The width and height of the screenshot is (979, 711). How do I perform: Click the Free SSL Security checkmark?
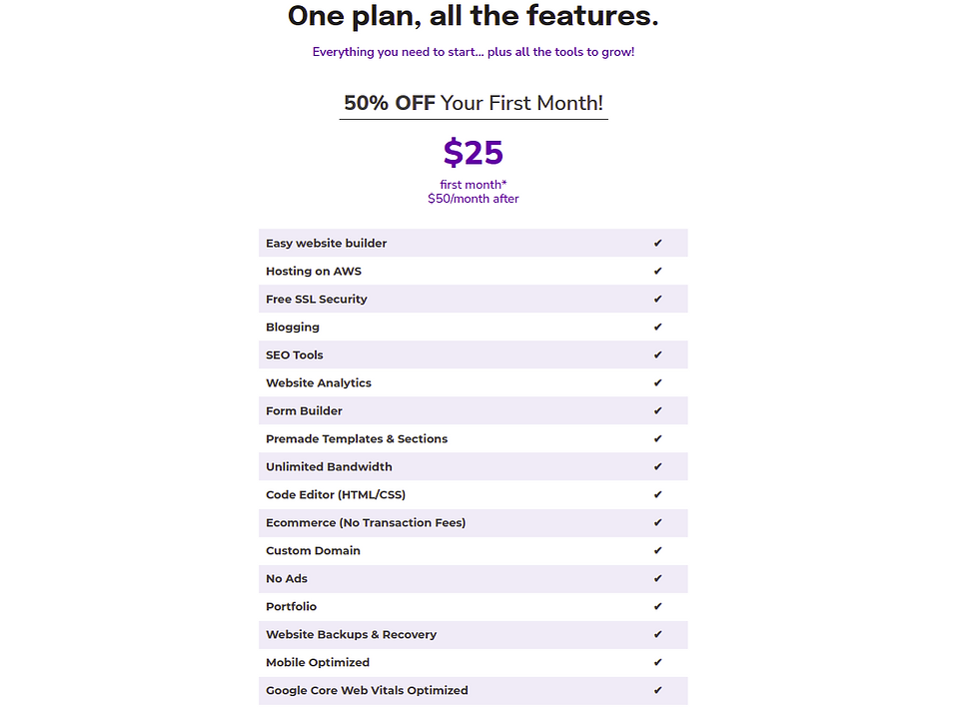[x=657, y=300]
